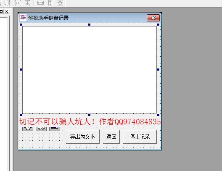
Task: Click the top-center selection handle of edit box
Action: pos(89,25)
